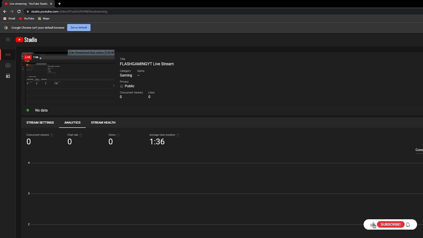Image resolution: width=423 pixels, height=238 pixels.
Task: Open the Webcam camera sidebar icon
Action: tap(8, 65)
